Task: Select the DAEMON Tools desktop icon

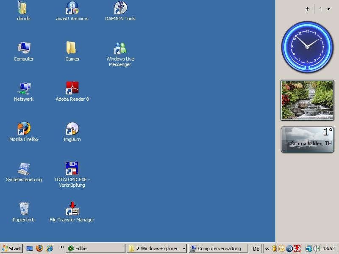Action: pyautogui.click(x=120, y=8)
